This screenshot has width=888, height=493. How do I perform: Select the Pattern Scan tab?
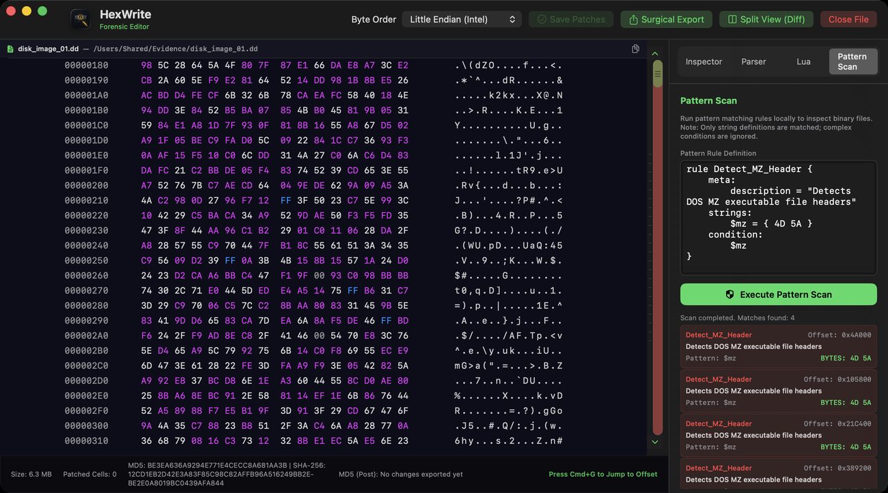click(x=852, y=61)
